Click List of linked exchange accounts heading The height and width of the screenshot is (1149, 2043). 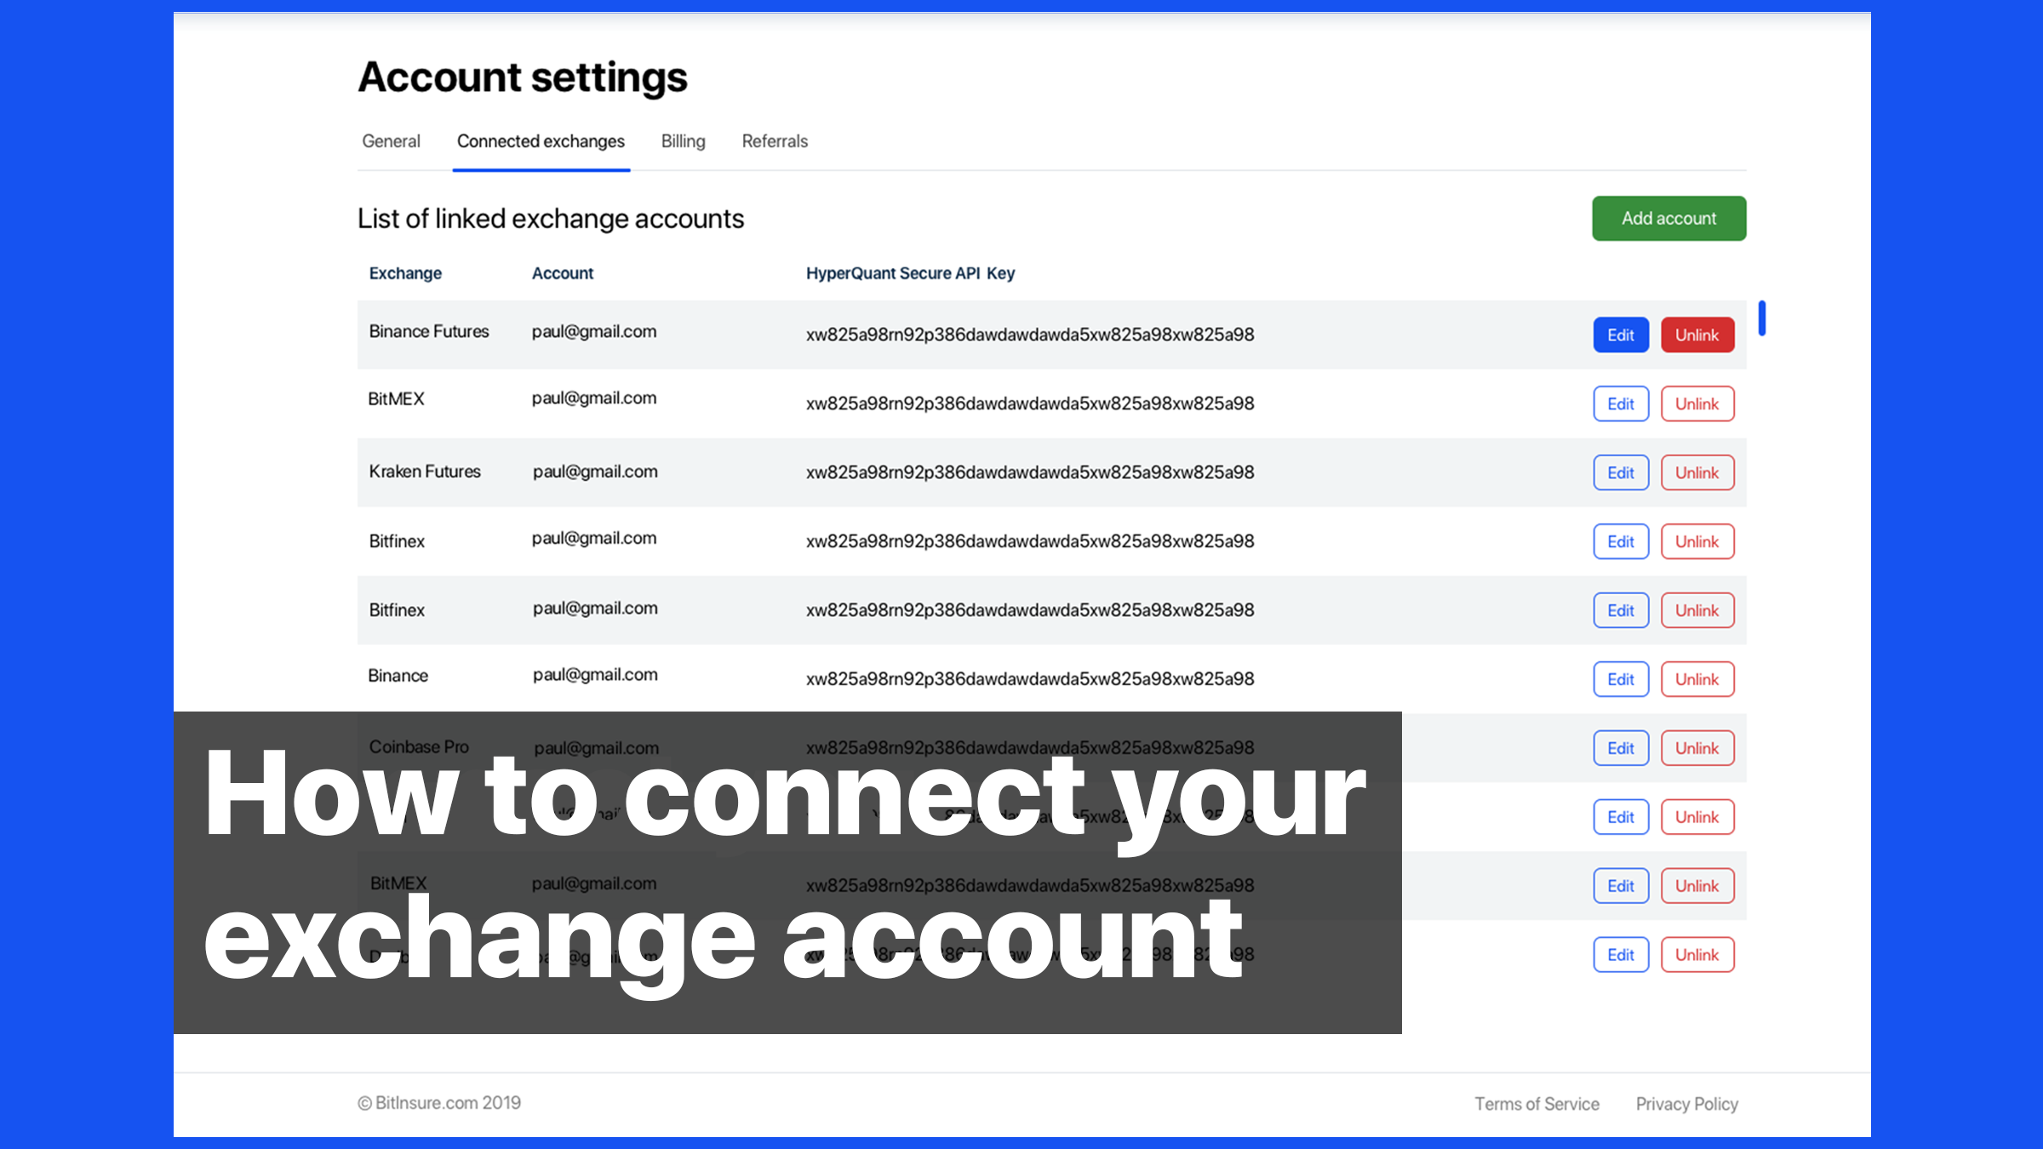point(551,219)
